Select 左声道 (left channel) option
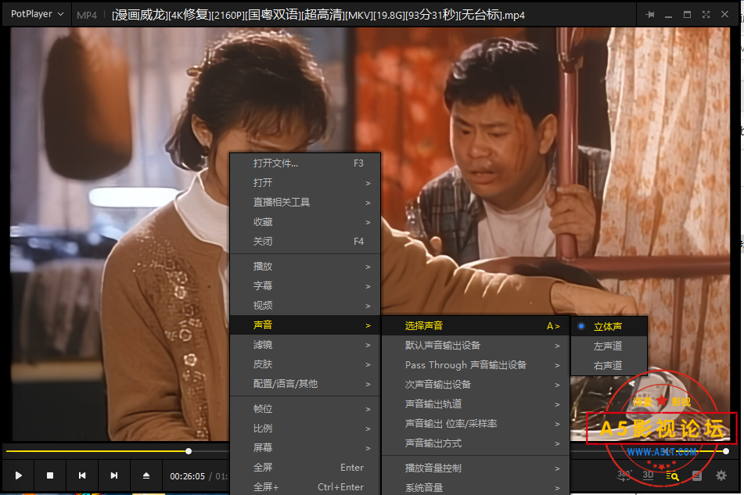This screenshot has width=744, height=495. [609, 346]
